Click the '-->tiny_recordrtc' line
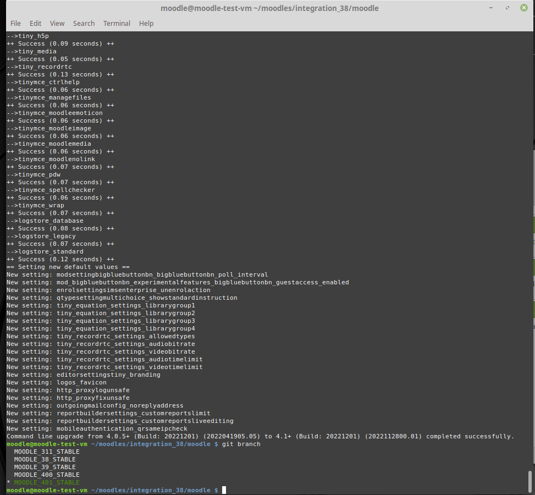Viewport: 535px width, 495px height. [39, 67]
